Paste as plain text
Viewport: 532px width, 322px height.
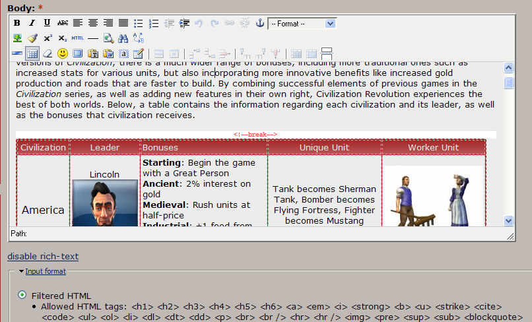pos(93,53)
